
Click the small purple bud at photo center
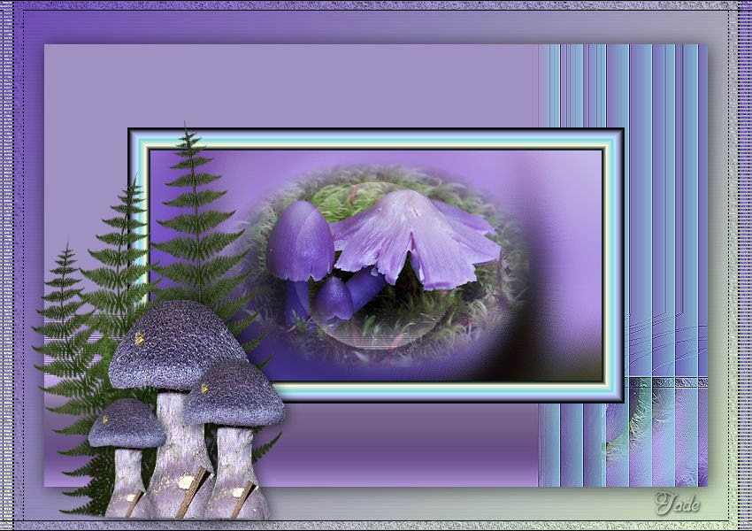pyautogui.click(x=334, y=299)
